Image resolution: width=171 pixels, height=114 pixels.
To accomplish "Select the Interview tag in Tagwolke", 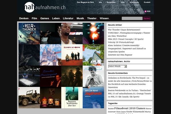I will (112, 112).
